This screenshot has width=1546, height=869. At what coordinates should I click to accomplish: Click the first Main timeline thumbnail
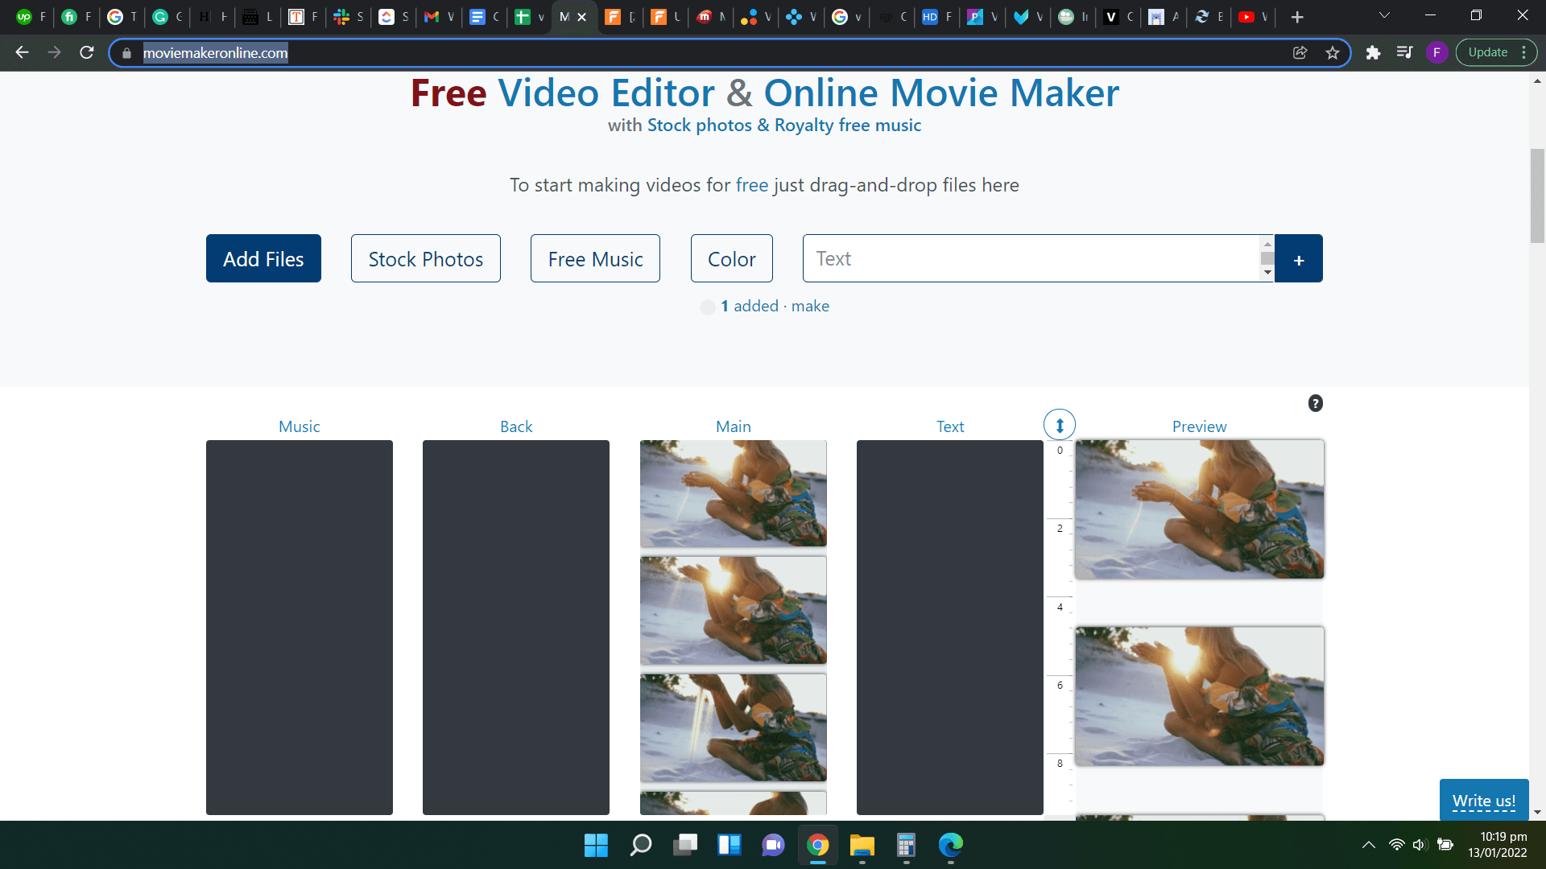coord(734,493)
